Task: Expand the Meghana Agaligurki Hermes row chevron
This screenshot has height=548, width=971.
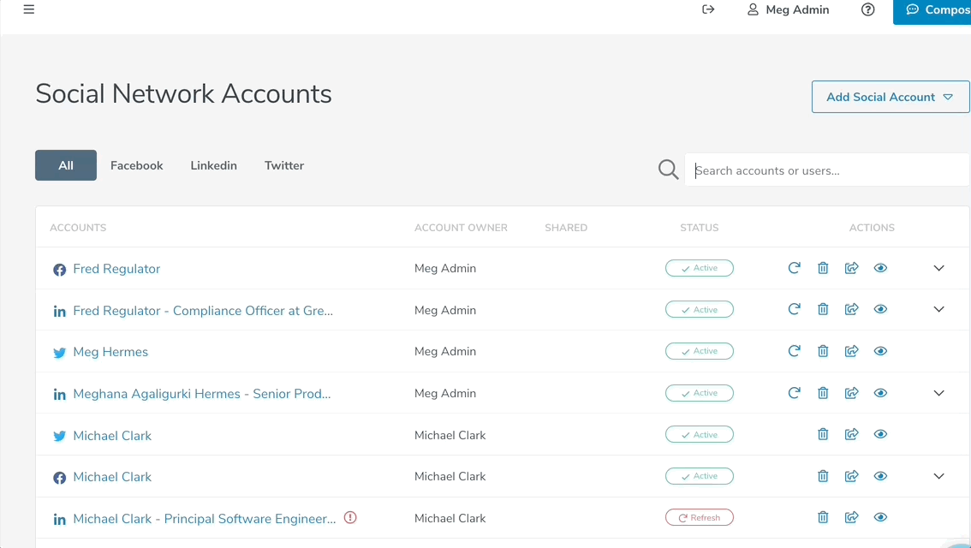Action: click(938, 393)
